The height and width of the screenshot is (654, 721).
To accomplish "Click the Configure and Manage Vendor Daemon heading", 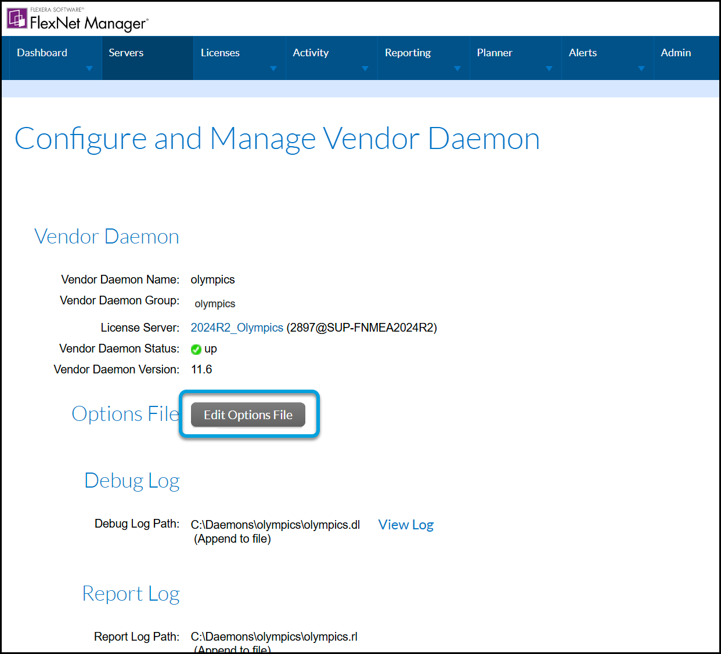I will pyautogui.click(x=277, y=139).
